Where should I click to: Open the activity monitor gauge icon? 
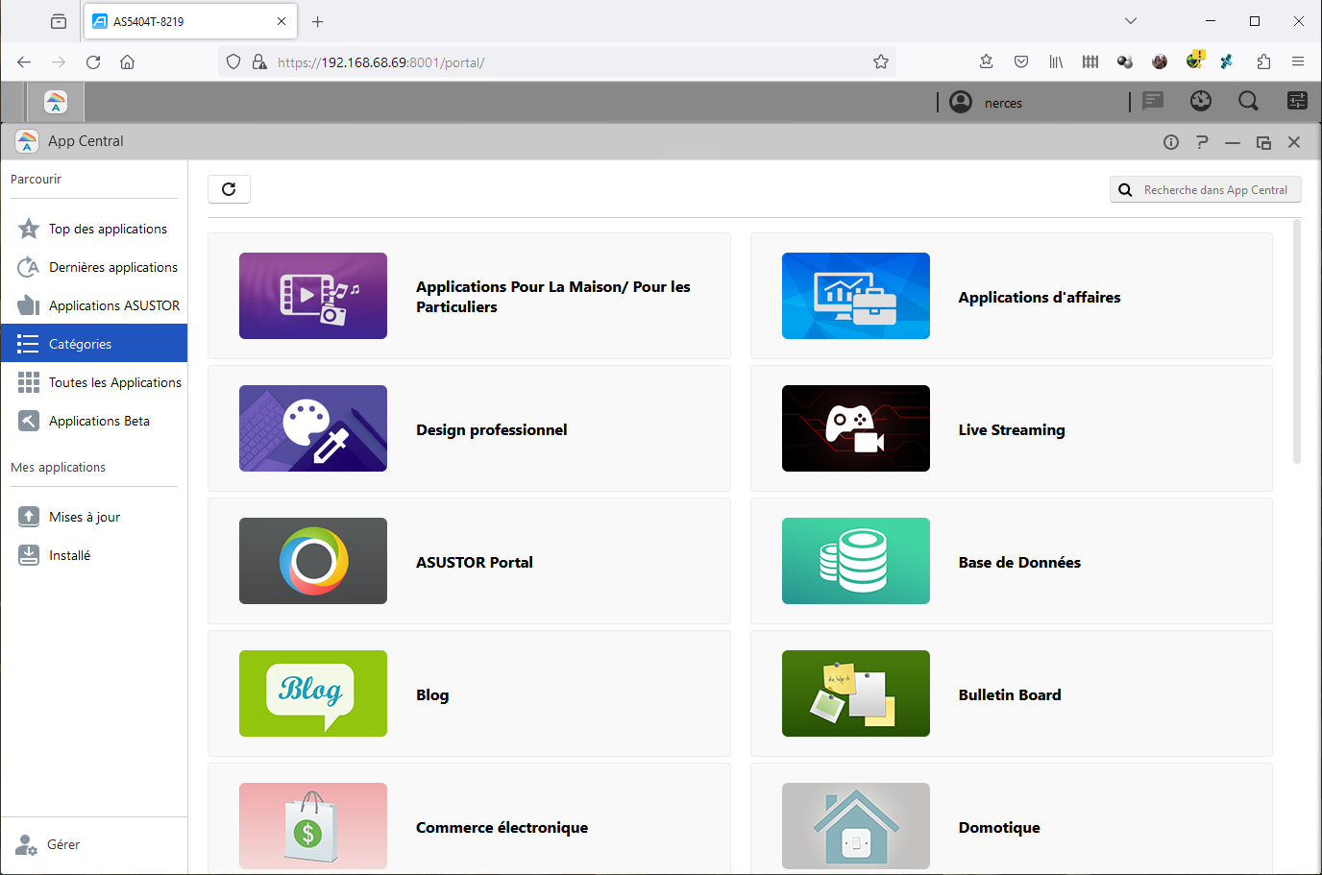point(1201,101)
